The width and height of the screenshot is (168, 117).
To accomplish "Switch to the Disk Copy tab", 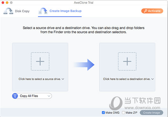I will (17, 11).
